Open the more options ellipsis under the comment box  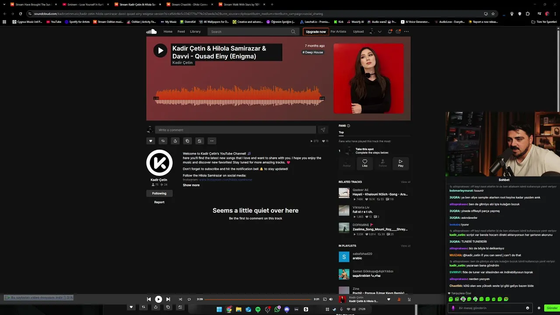212,141
